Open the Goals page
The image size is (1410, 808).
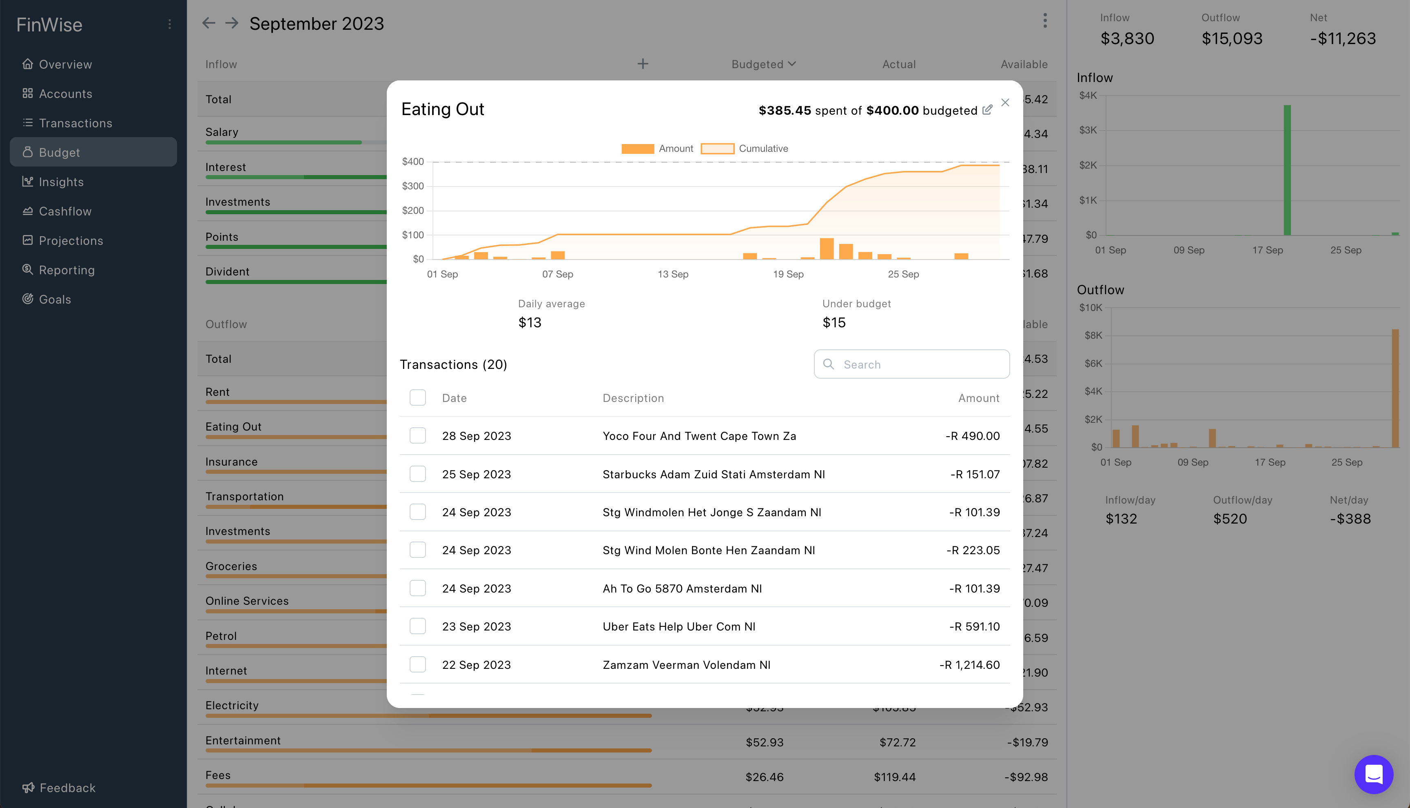coord(93,300)
